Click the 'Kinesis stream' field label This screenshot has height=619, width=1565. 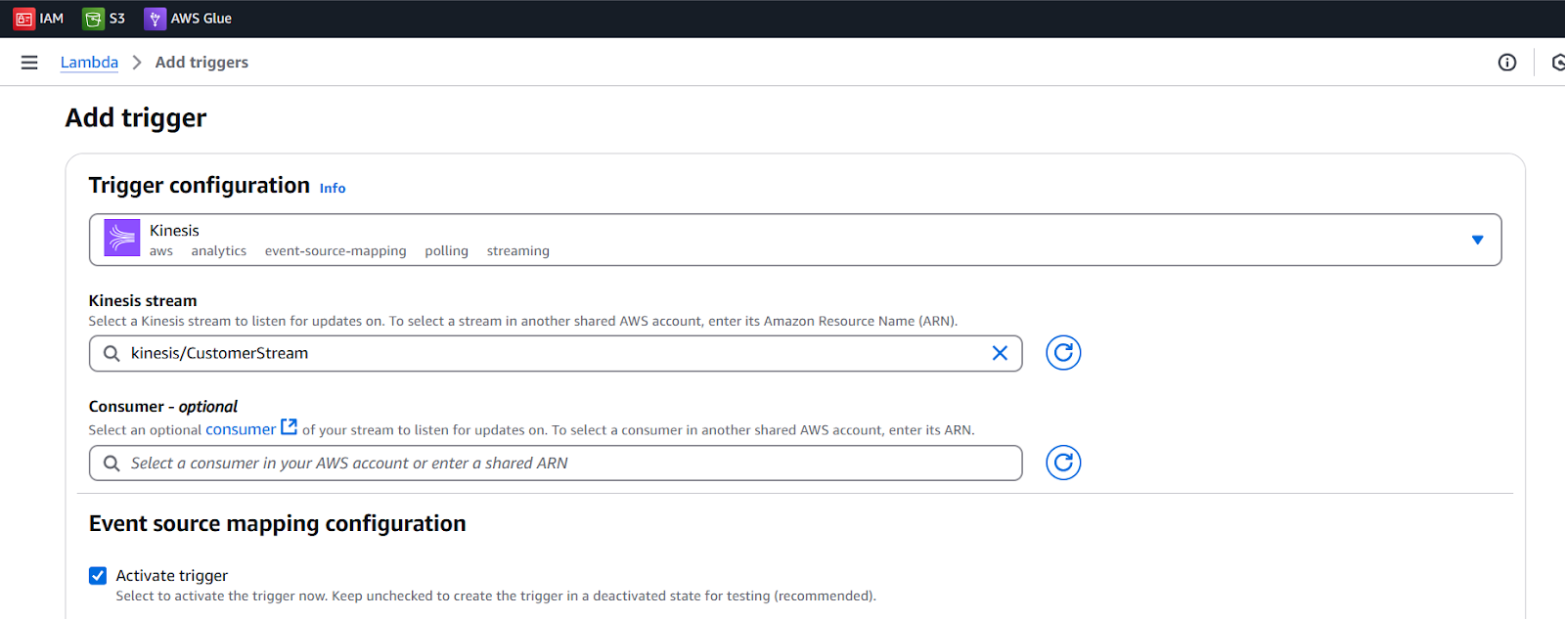[143, 301]
